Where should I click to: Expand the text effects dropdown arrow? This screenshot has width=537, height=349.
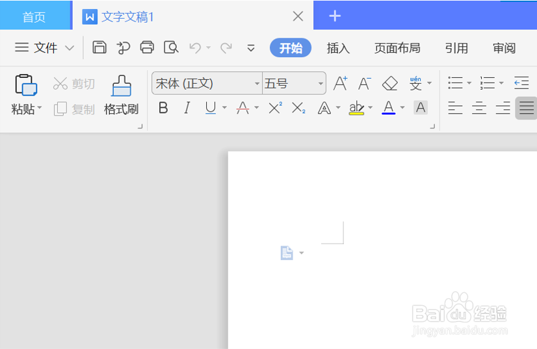[338, 107]
